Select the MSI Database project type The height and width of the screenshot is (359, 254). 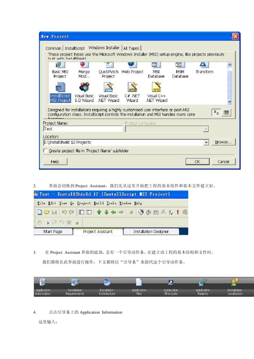point(156,70)
